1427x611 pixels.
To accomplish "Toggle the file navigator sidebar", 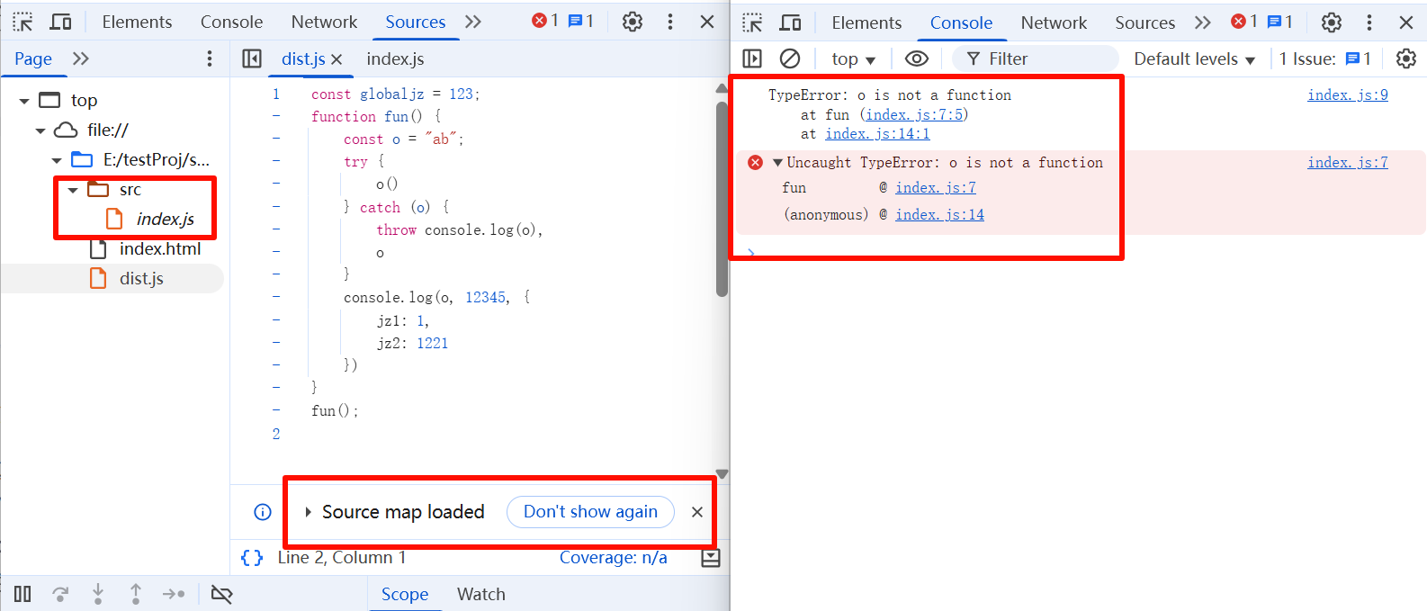I will coord(252,58).
